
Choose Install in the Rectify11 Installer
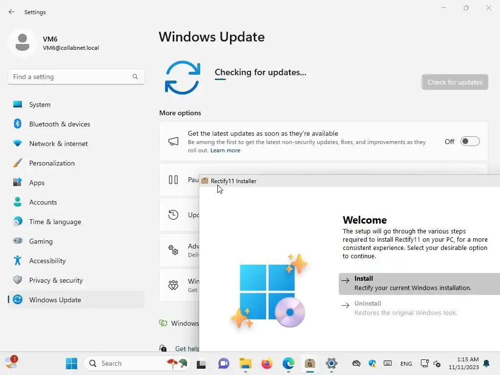pyautogui.click(x=419, y=284)
